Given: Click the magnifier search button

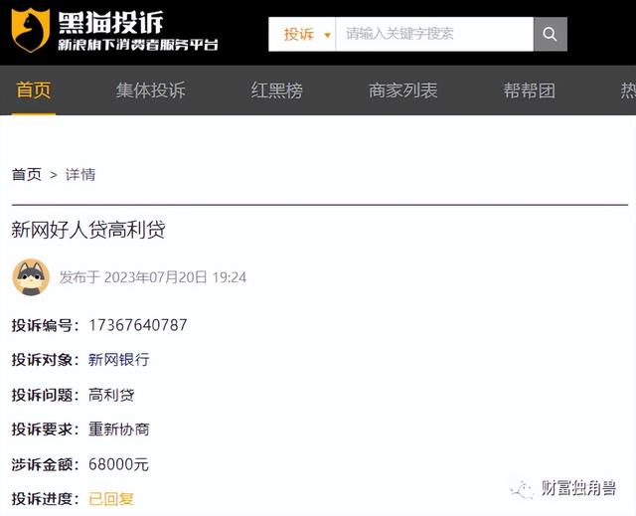Looking at the screenshot, I should point(550,34).
